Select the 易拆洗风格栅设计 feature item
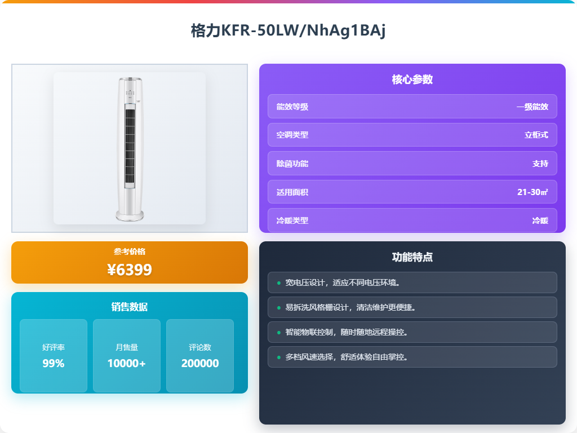This screenshot has height=433, width=577. coord(412,307)
